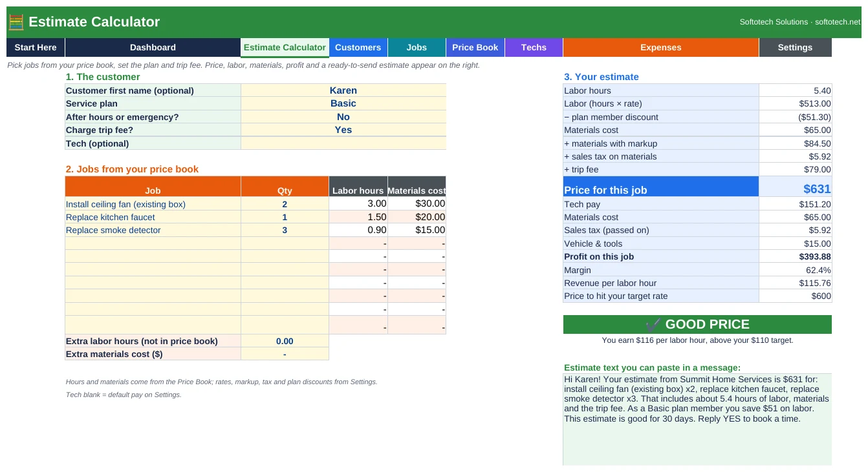Screen dimensions: 868x472
Task: Click the Extra labor hours value 0.00
Action: point(285,341)
